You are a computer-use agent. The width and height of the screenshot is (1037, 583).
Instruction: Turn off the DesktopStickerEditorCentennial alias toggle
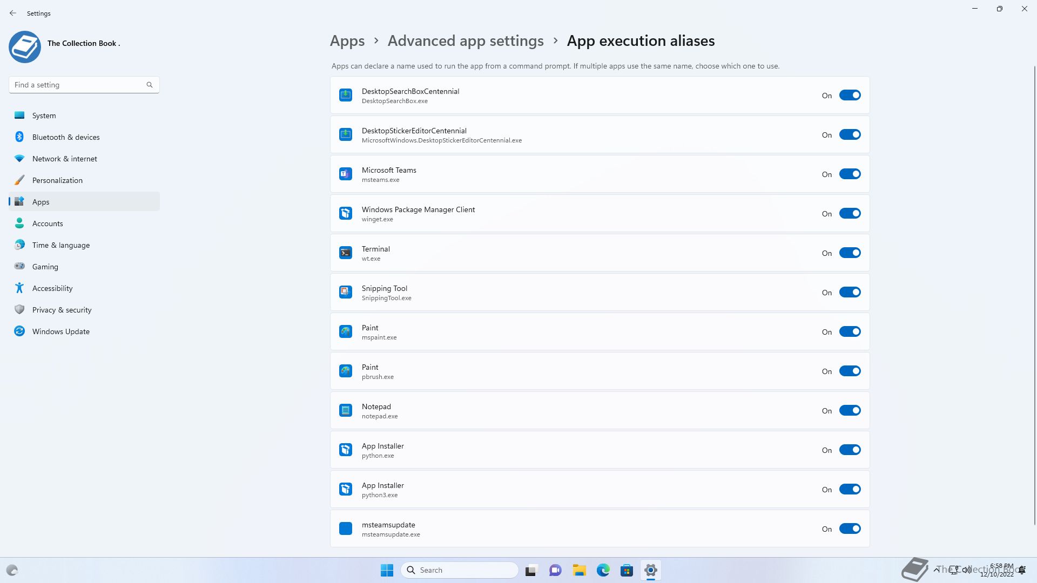[x=850, y=135]
